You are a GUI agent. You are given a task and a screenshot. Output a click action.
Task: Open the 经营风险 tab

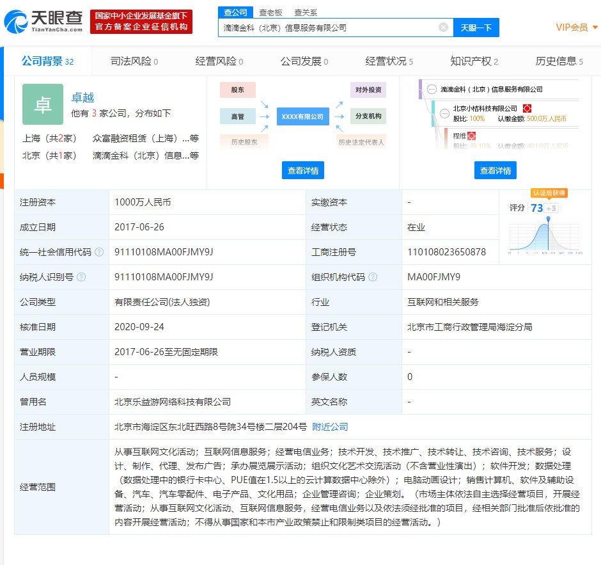219,61
